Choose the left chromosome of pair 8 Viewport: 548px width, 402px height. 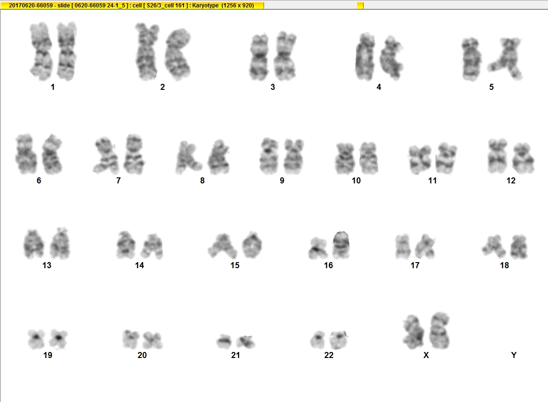tap(188, 157)
